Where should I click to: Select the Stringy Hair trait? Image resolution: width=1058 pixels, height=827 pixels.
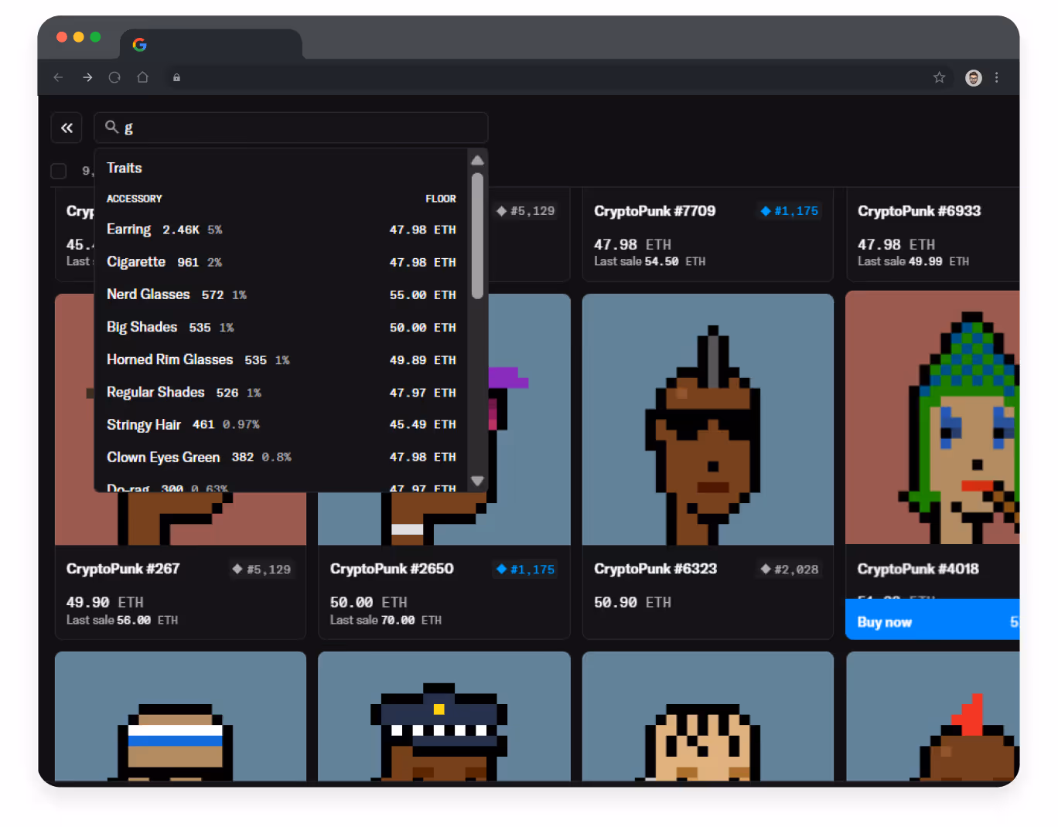[x=282, y=424]
